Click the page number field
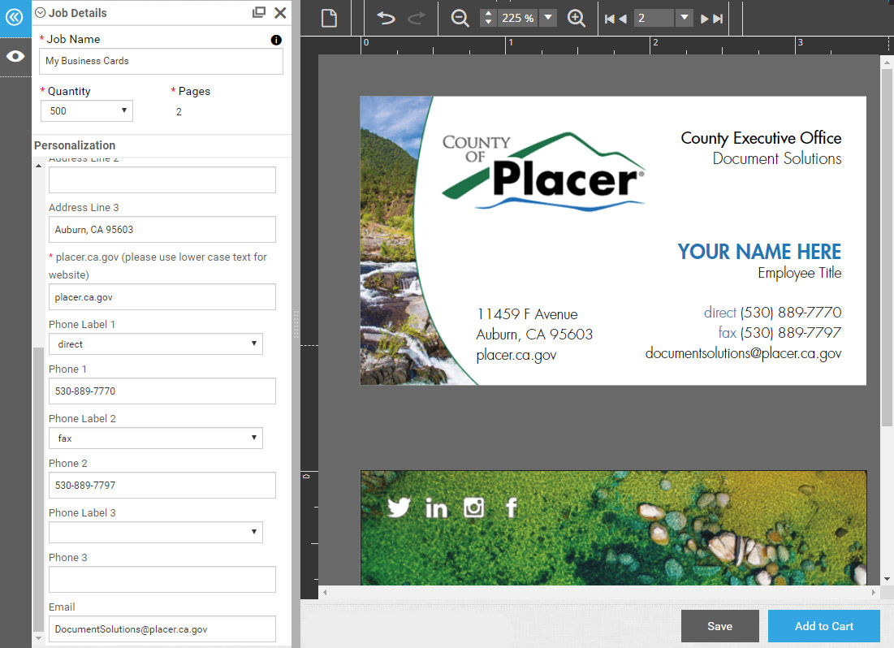 point(654,18)
